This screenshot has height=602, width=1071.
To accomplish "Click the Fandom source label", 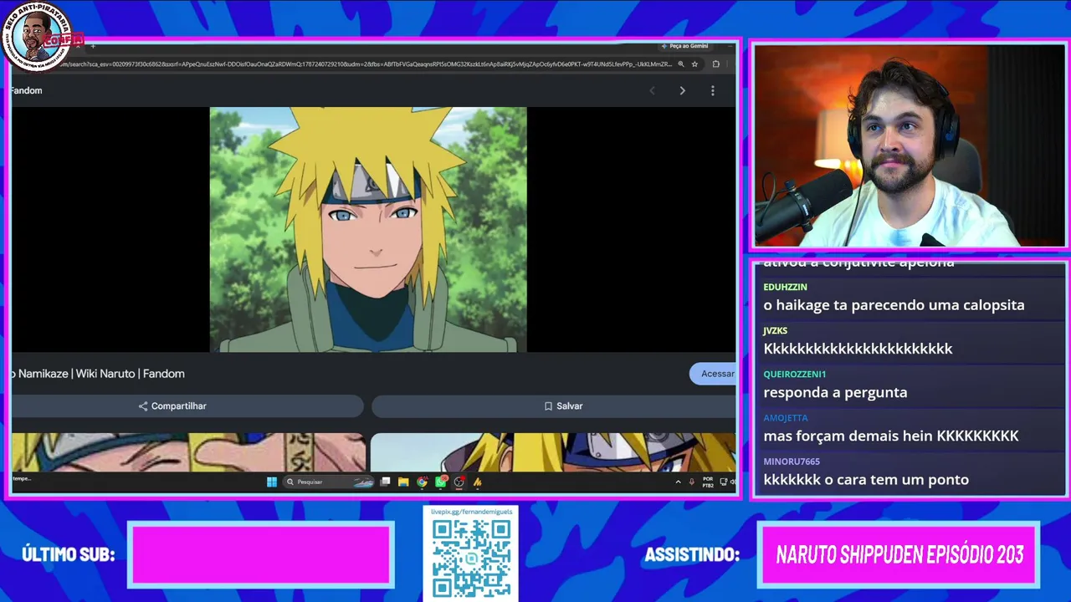I will pyautogui.click(x=26, y=90).
